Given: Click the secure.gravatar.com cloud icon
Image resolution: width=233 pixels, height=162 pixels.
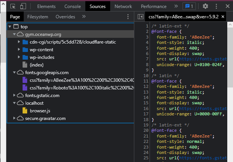Looking at the screenshot, I should coord(20,118).
